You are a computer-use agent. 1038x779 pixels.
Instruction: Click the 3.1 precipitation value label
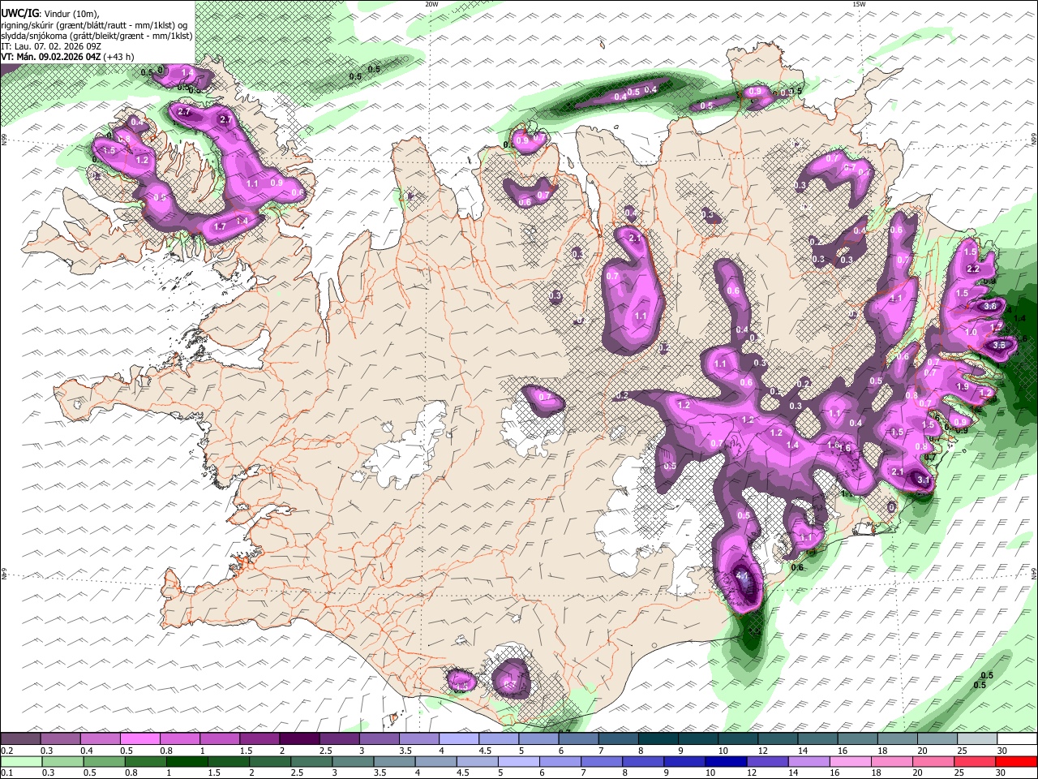click(x=923, y=480)
